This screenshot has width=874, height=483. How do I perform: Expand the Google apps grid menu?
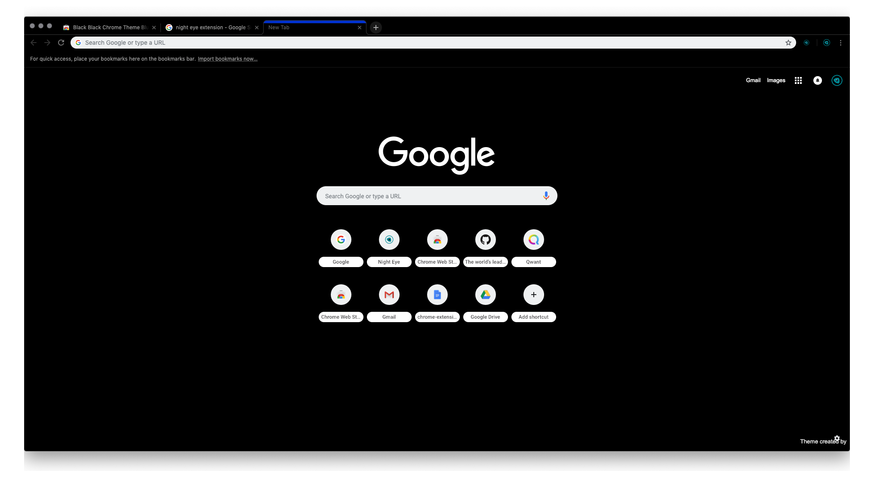[x=798, y=80]
